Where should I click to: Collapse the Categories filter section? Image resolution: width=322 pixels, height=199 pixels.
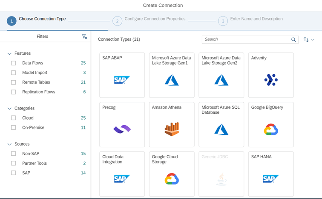[9, 108]
